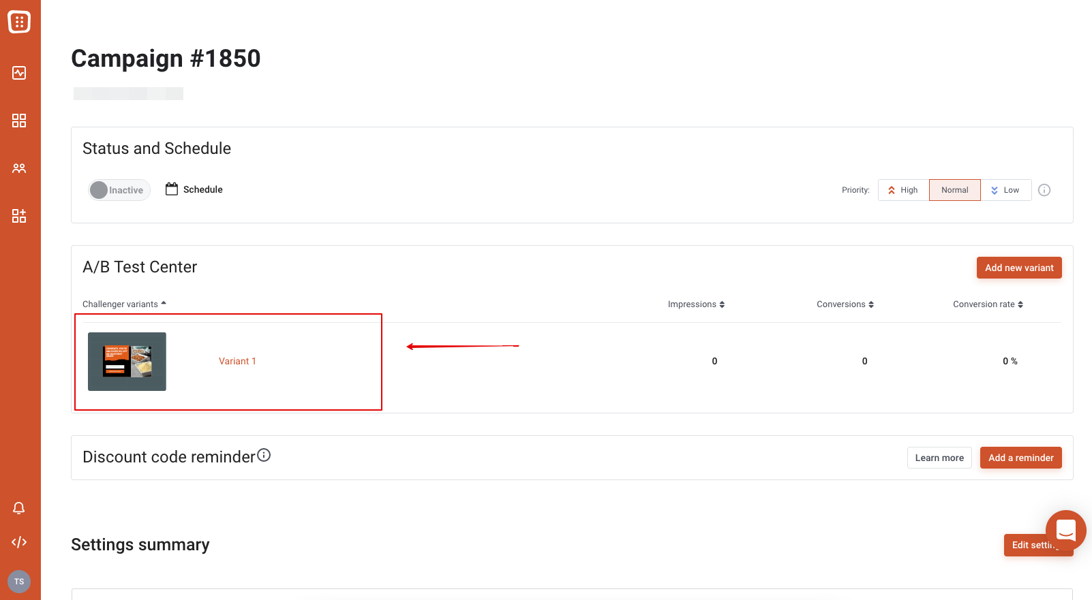This screenshot has height=600, width=1092.
Task: Open the Variant 1 preview thumbnail
Action: [127, 362]
